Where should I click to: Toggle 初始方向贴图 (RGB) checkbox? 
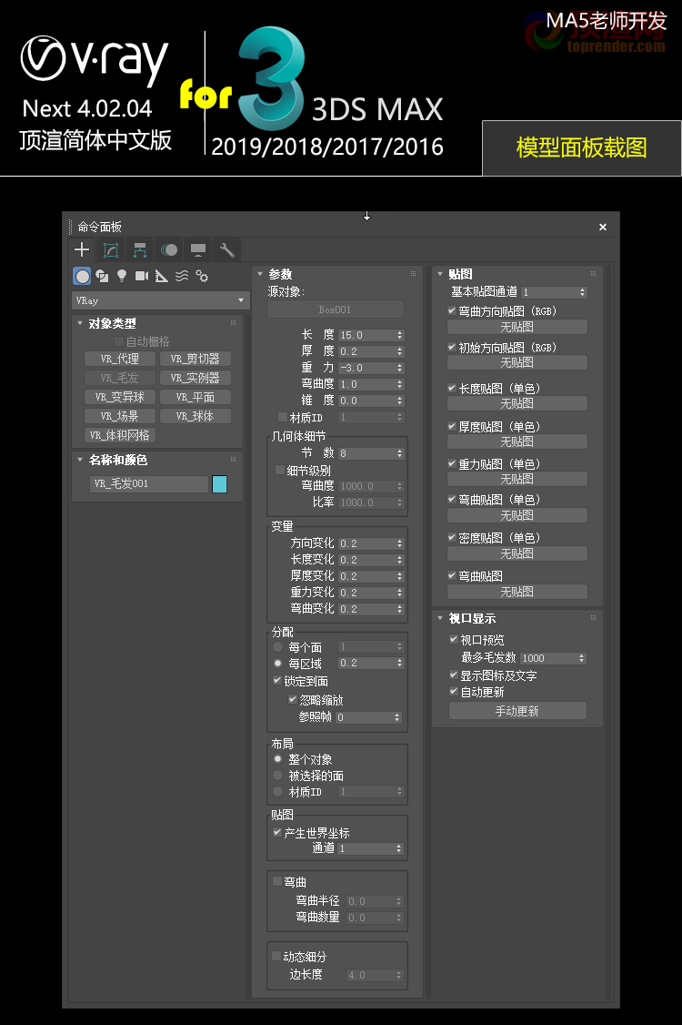tap(452, 347)
